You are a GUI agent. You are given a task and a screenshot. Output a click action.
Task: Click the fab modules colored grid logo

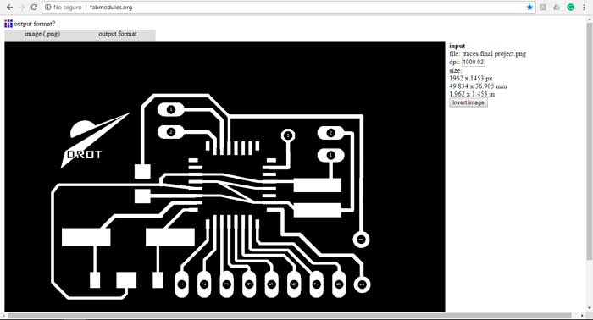point(8,24)
